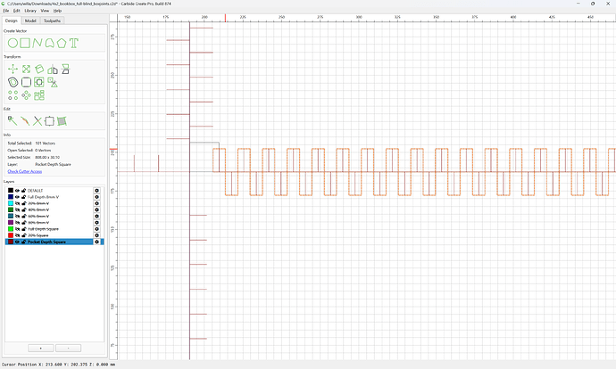Viewport: 616px width, 369px height.
Task: Hide the Full Depth 6mm V layer
Action: pyautogui.click(x=17, y=197)
